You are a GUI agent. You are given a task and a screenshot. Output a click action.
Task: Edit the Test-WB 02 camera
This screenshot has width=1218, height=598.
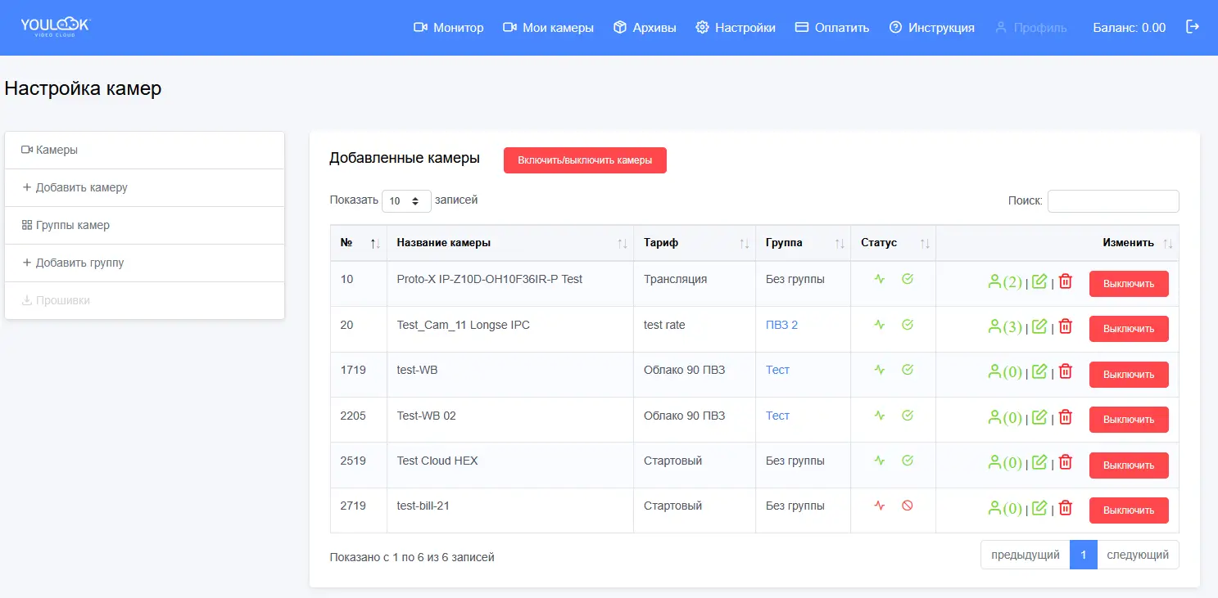point(1039,417)
